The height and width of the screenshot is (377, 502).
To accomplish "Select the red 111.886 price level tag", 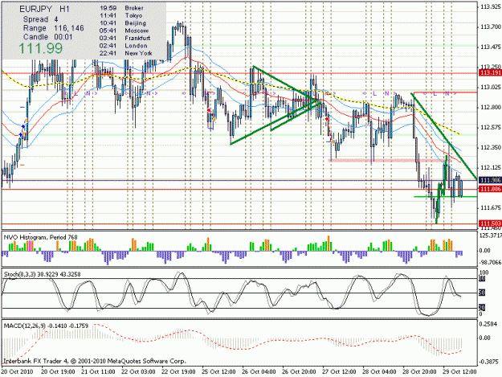I will pyautogui.click(x=490, y=189).
